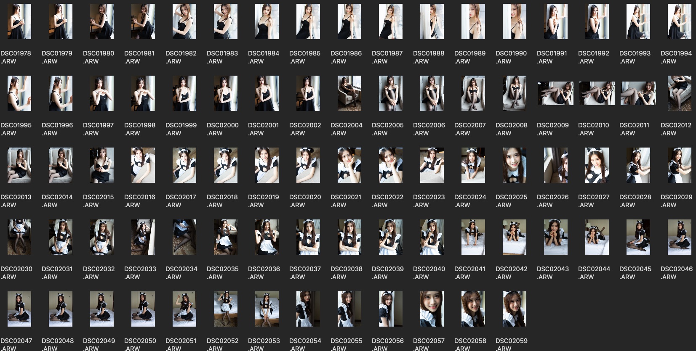This screenshot has width=696, height=351.
Task: Select the DSC02047.ARW thumbnail
Action: pos(19,309)
